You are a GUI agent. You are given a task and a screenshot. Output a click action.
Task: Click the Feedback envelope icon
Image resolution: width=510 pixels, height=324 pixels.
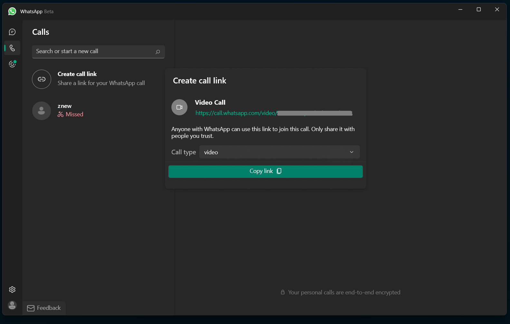tap(31, 308)
